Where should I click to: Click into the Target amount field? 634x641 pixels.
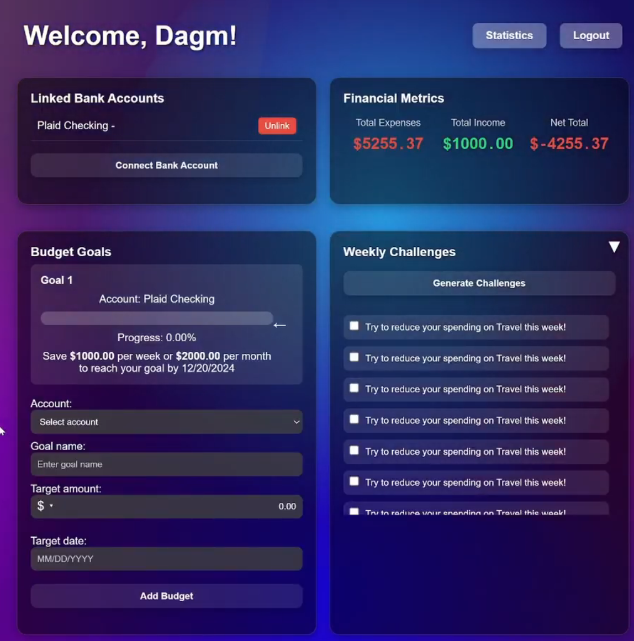pyautogui.click(x=177, y=506)
